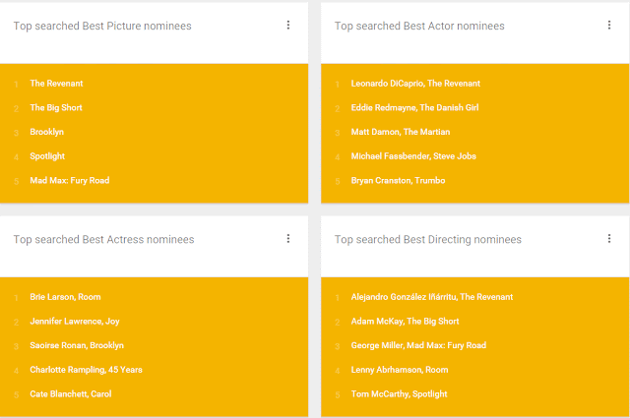630x418 pixels.
Task: Click George Miller, Mad Max: Fury Road
Action: [418, 345]
